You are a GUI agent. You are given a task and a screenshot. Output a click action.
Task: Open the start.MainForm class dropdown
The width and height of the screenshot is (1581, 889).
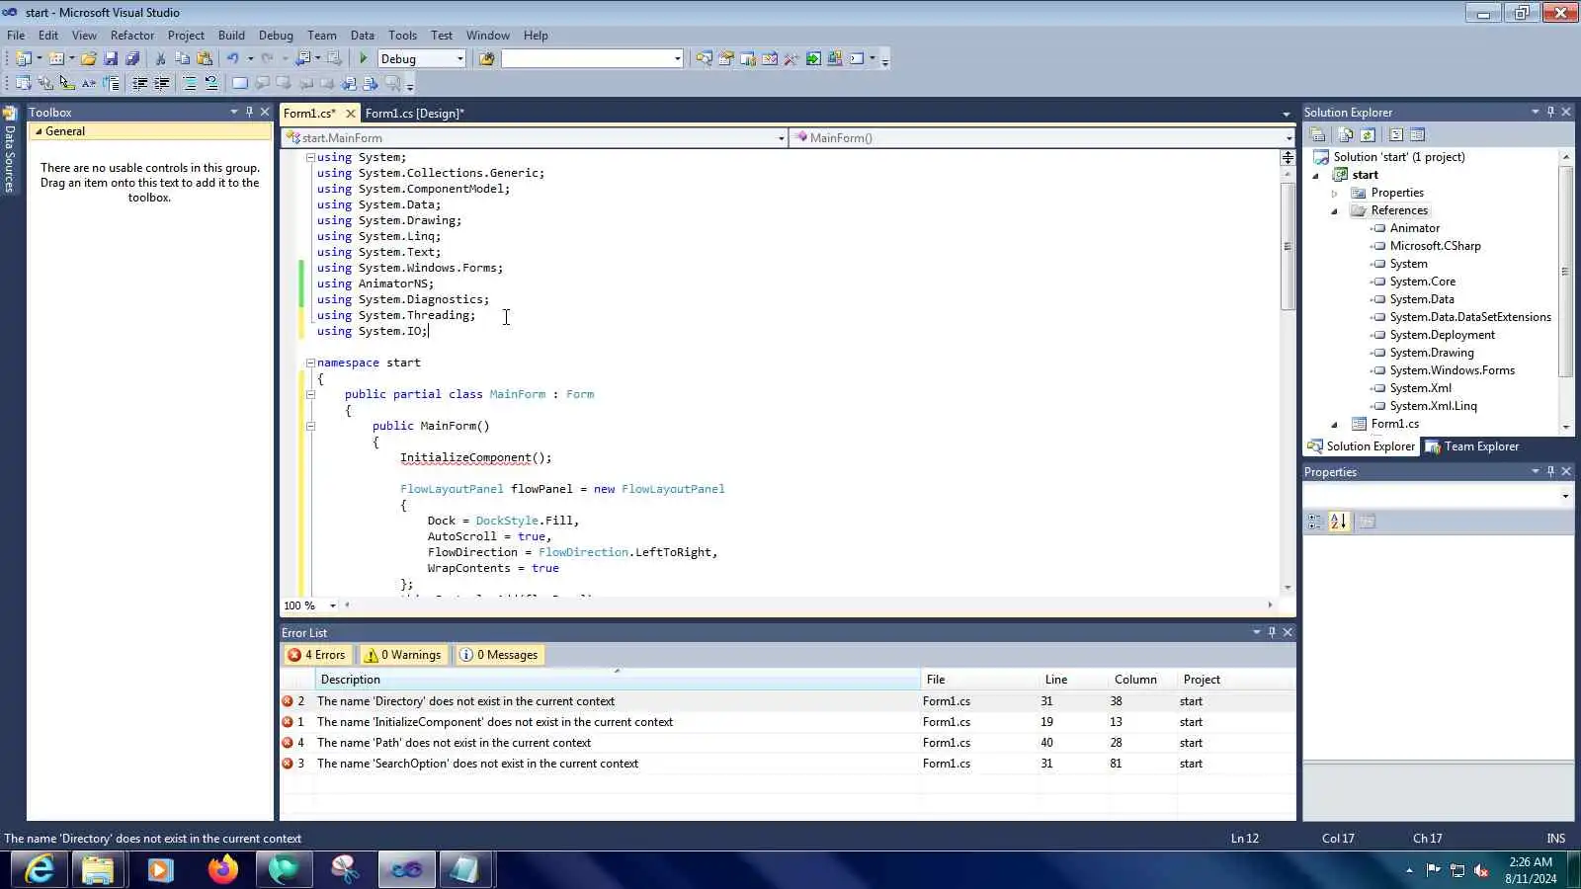(781, 138)
